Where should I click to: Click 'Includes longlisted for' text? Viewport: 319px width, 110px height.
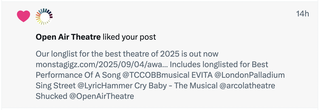click(x=209, y=65)
